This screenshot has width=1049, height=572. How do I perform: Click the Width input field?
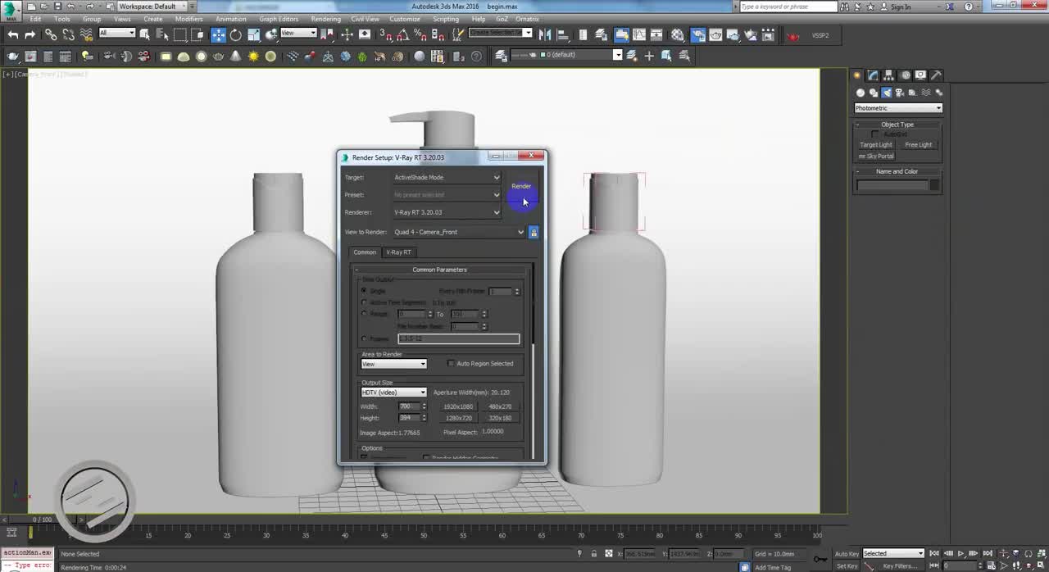click(x=410, y=406)
